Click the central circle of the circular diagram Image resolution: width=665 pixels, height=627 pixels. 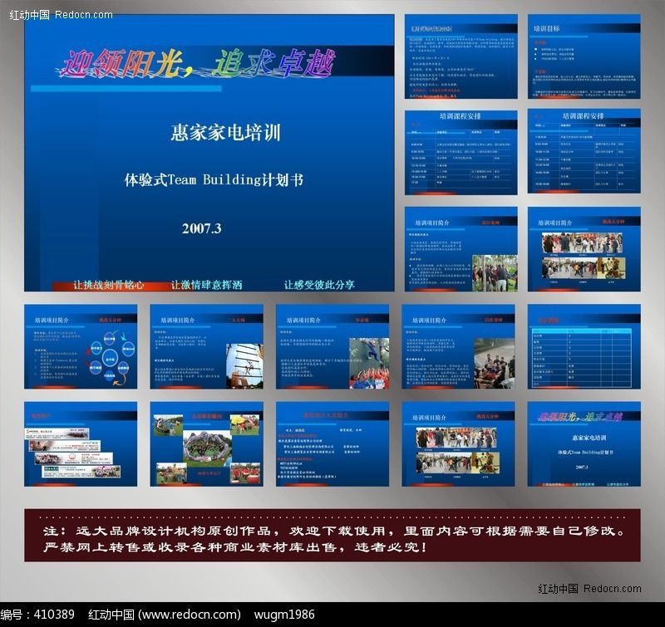[x=111, y=360]
